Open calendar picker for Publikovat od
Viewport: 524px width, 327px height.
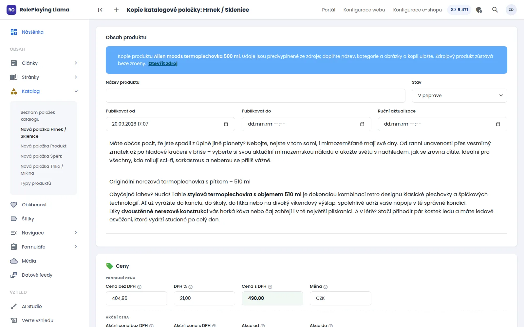coord(226,124)
